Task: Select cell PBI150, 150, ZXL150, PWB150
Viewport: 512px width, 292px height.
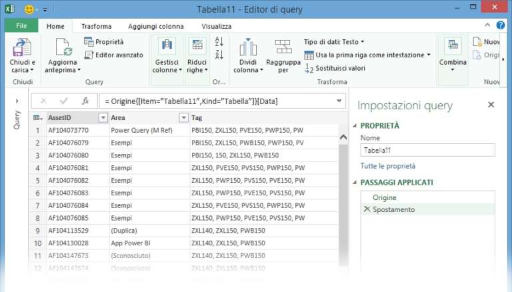Action: [264, 155]
